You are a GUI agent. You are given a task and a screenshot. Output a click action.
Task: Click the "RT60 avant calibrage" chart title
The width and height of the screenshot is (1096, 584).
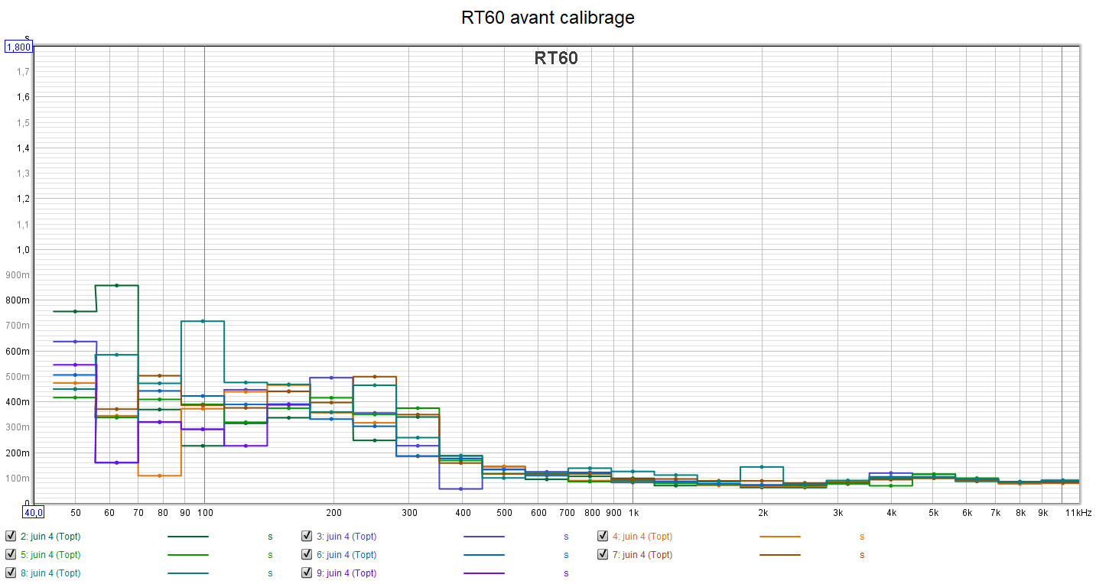tap(548, 17)
